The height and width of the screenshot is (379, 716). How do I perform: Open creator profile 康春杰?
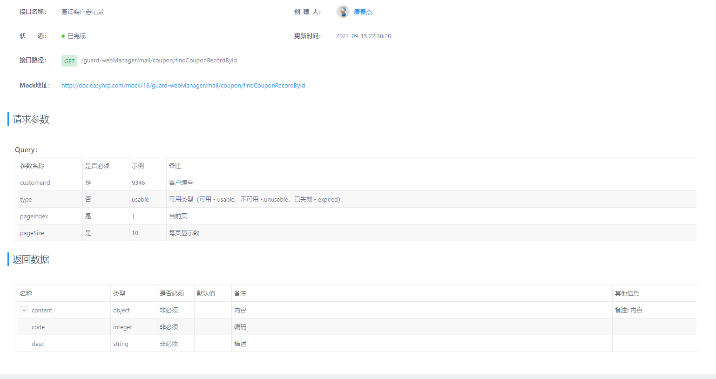[363, 12]
